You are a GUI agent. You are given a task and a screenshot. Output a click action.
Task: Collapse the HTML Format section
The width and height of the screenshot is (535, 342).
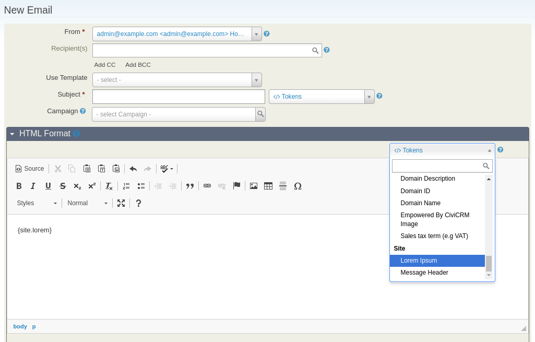click(x=13, y=134)
